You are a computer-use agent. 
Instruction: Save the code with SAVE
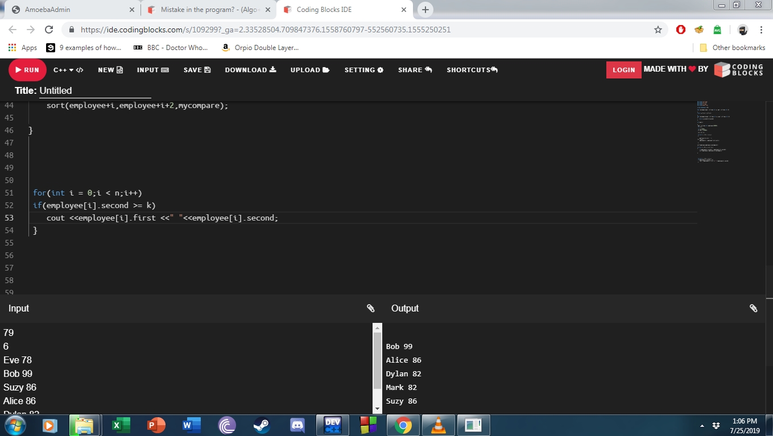click(x=197, y=70)
